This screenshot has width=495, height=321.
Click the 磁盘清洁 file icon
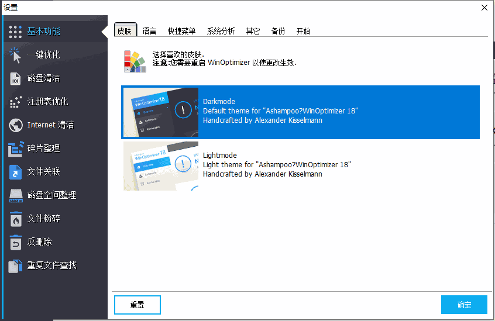[x=15, y=78]
